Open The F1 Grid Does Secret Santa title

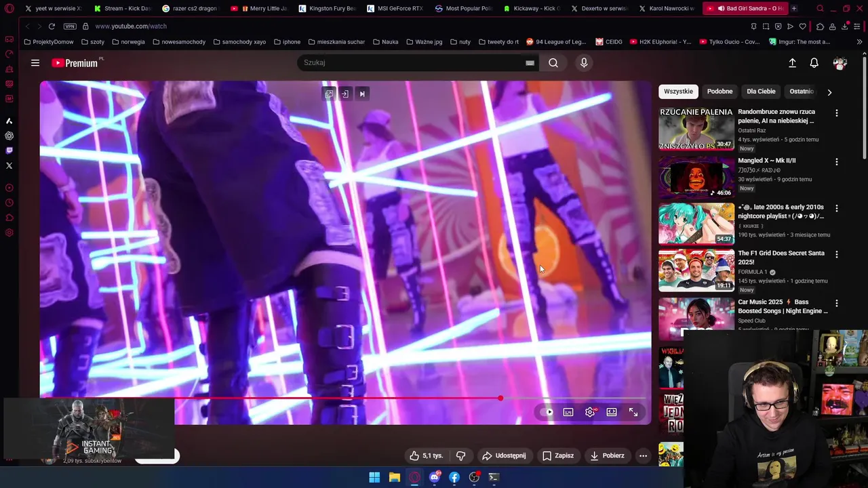pyautogui.click(x=781, y=258)
